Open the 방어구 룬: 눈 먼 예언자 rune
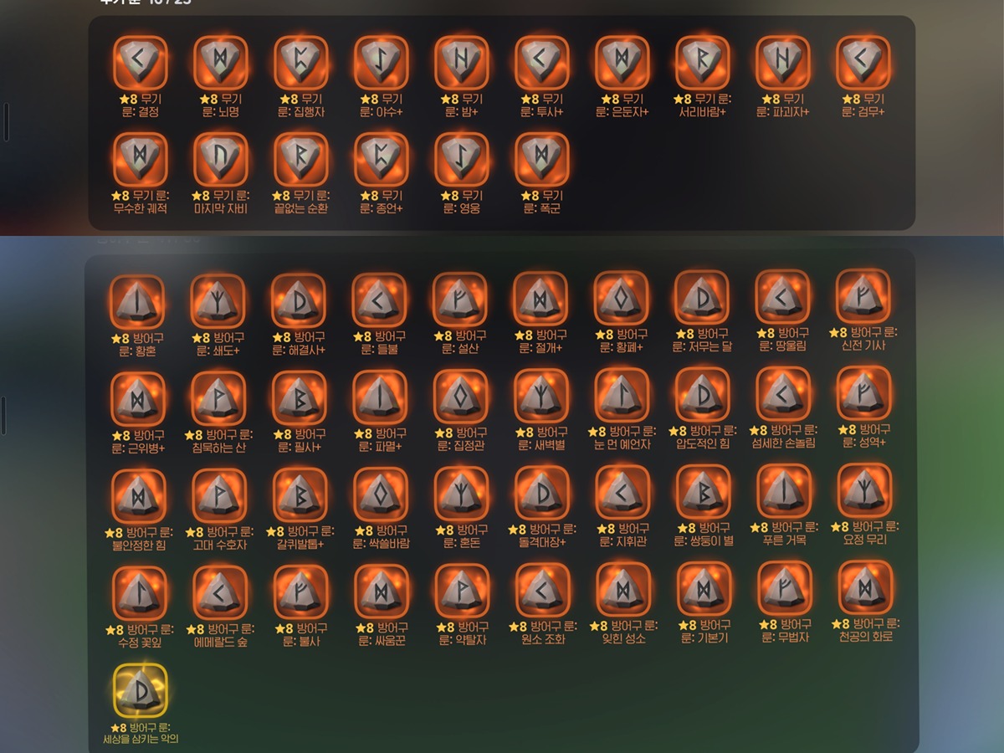 coord(622,395)
